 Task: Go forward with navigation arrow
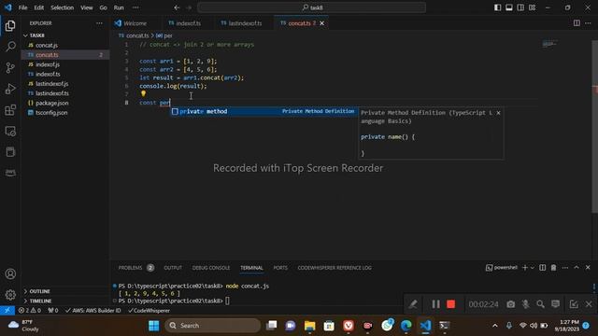coord(189,7)
